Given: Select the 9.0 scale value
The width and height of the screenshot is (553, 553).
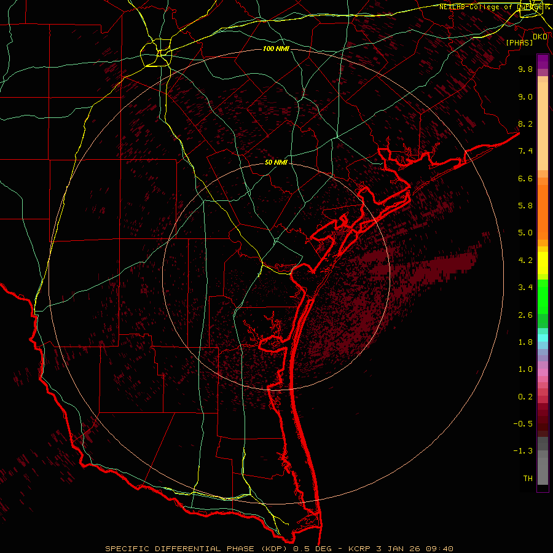Looking at the screenshot, I should [x=525, y=96].
